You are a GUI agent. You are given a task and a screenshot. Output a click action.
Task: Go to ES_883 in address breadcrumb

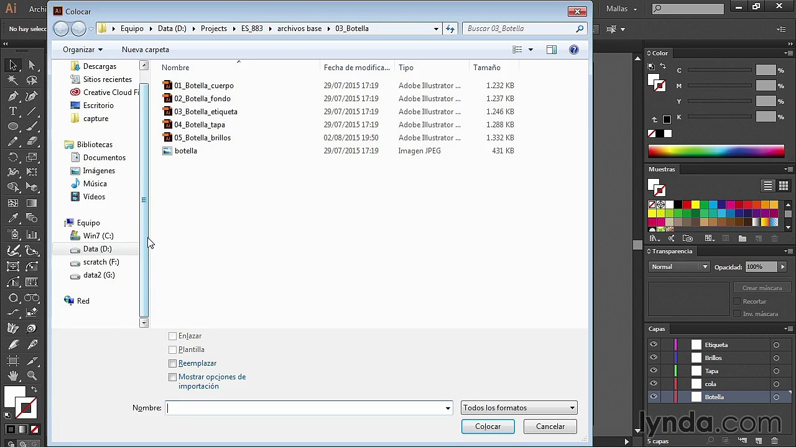pyautogui.click(x=252, y=29)
